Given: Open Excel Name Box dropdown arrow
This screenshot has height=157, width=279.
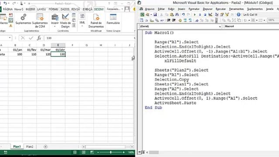Looking at the screenshot, I should tap(10, 38).
